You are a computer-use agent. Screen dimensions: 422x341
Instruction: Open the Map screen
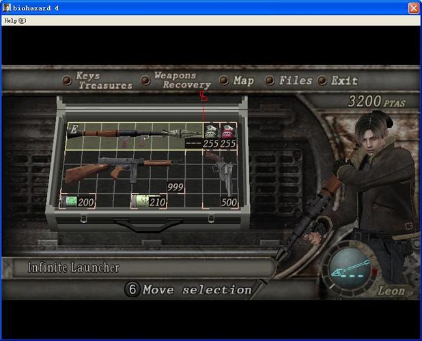tap(243, 80)
